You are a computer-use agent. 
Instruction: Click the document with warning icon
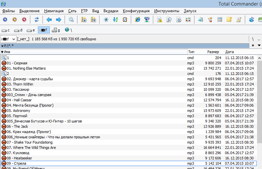pos(160,19)
